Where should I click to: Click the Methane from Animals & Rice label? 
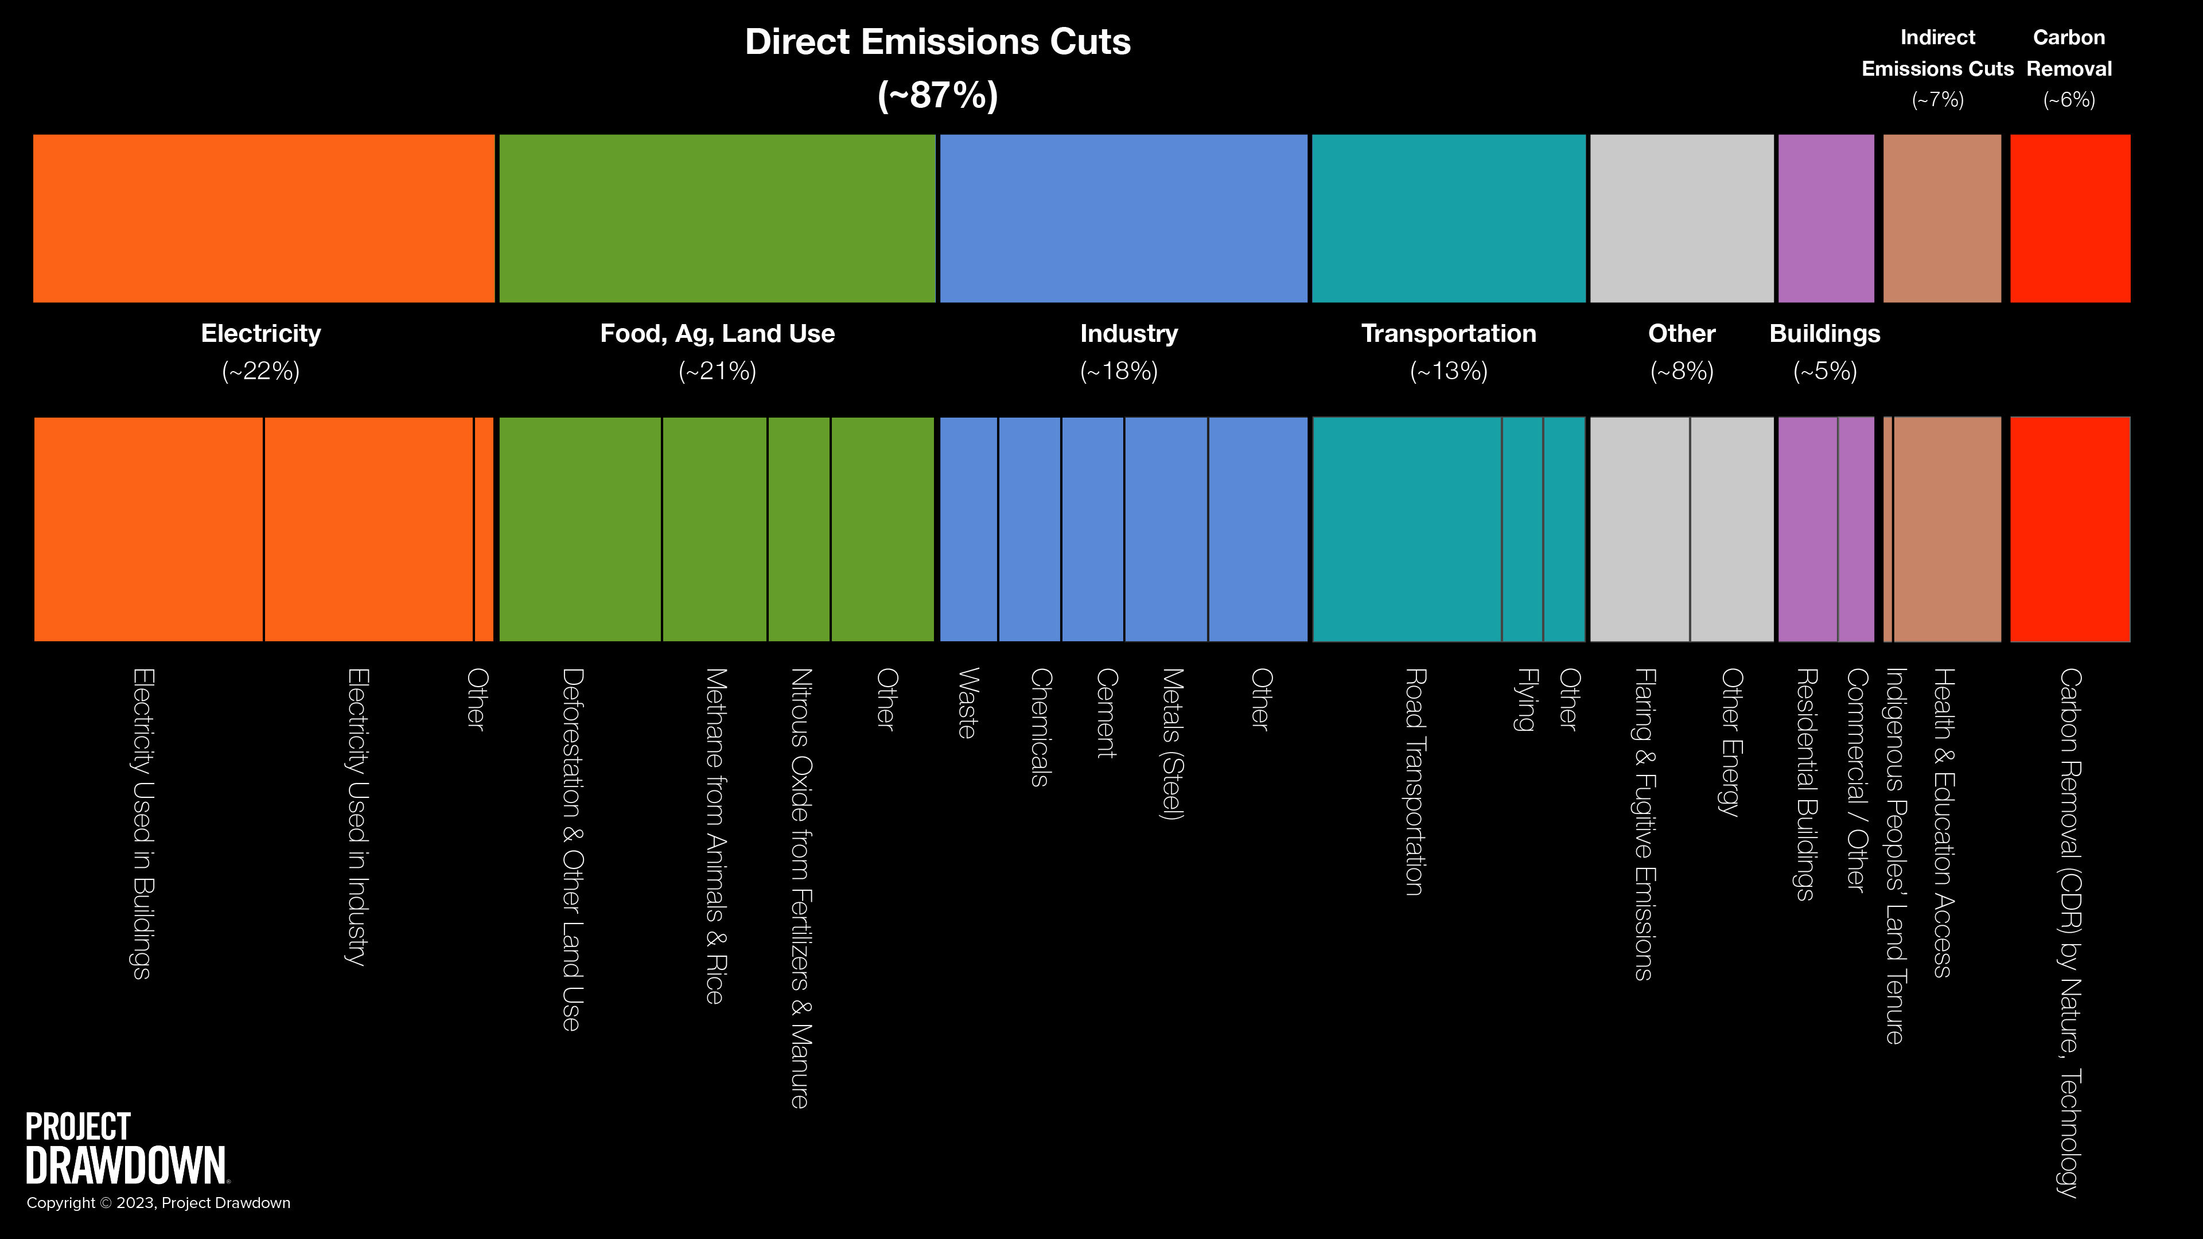click(716, 835)
